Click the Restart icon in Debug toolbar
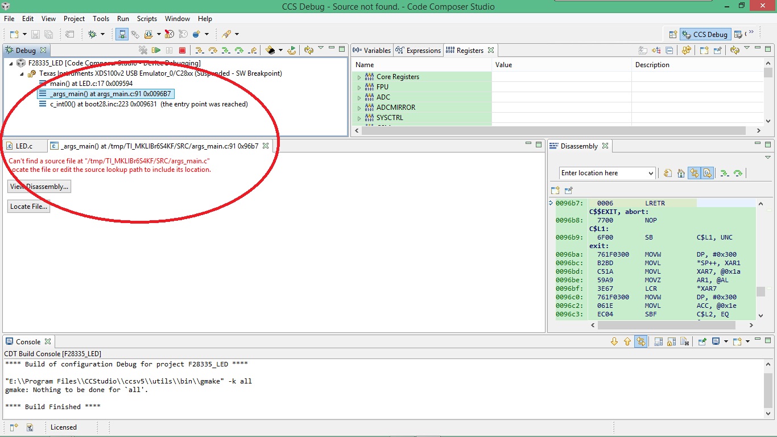This screenshot has height=437, width=777. (x=292, y=50)
